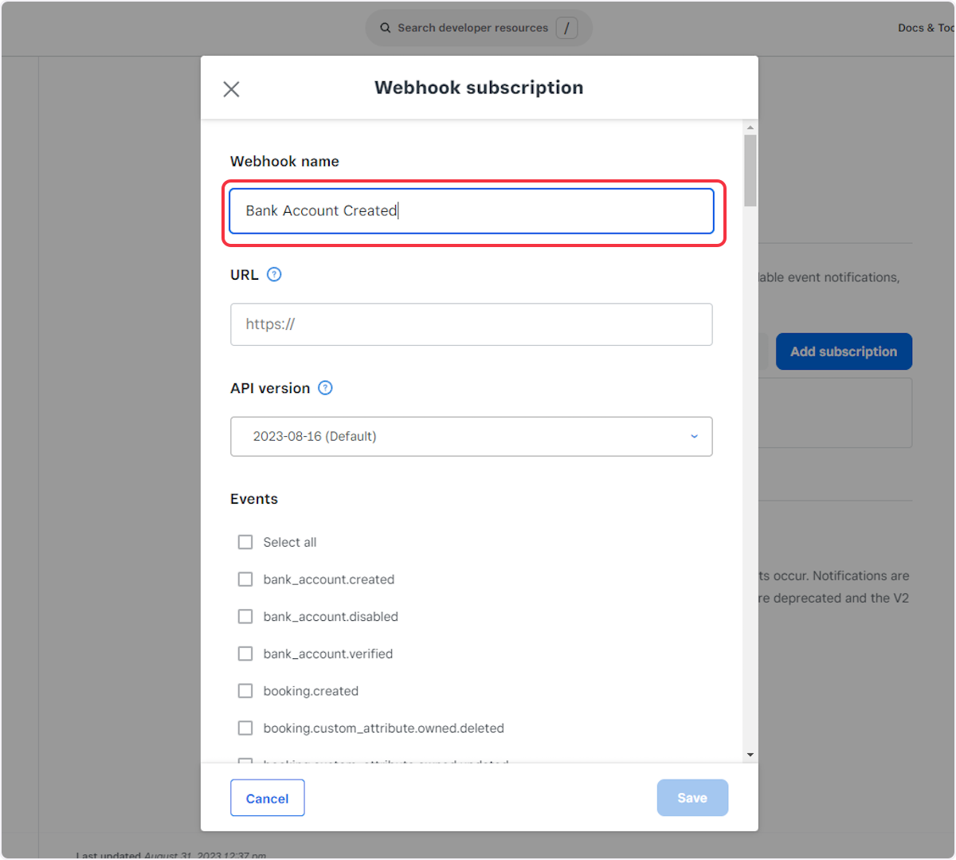Enable the Select all events checkbox

click(x=245, y=542)
